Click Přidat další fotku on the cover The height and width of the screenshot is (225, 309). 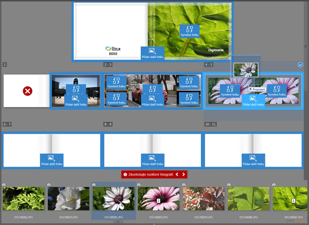pos(153,53)
